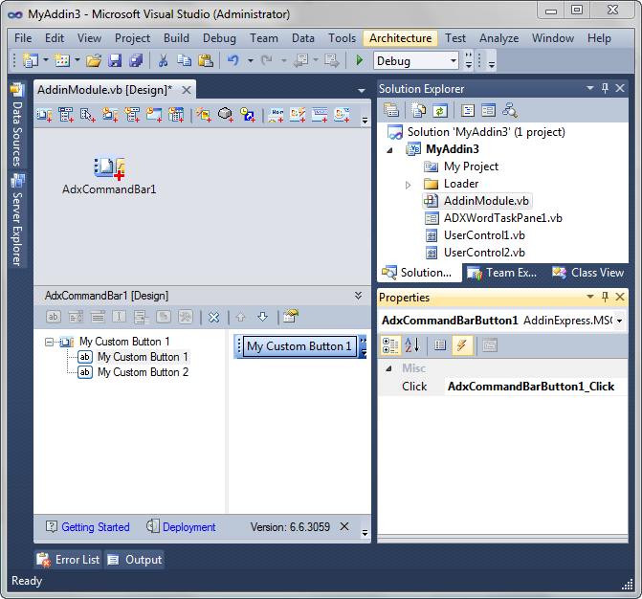Click the My Custom Button 1 preview button
This screenshot has height=599, width=642.
tap(299, 346)
